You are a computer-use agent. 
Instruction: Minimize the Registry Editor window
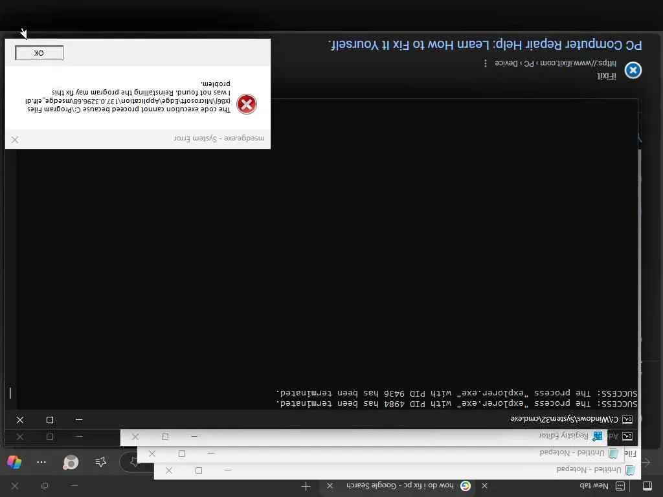194,436
